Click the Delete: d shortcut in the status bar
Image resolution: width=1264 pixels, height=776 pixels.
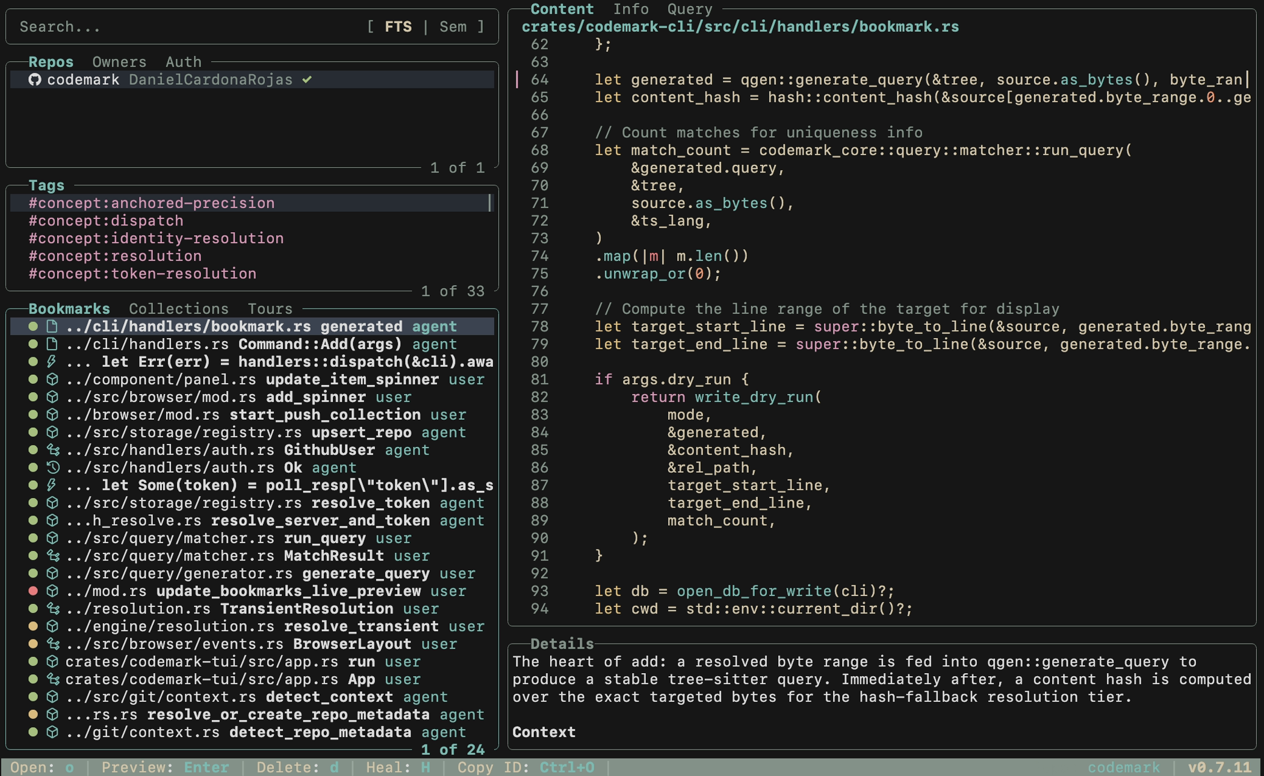click(x=298, y=768)
